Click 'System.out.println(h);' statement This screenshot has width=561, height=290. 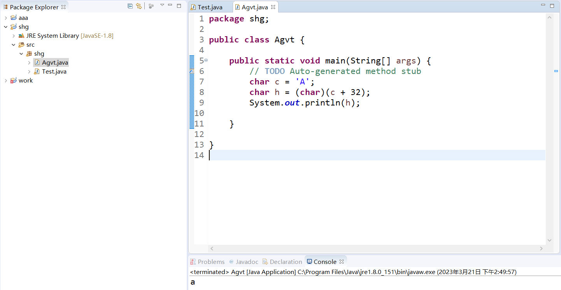tap(305, 103)
